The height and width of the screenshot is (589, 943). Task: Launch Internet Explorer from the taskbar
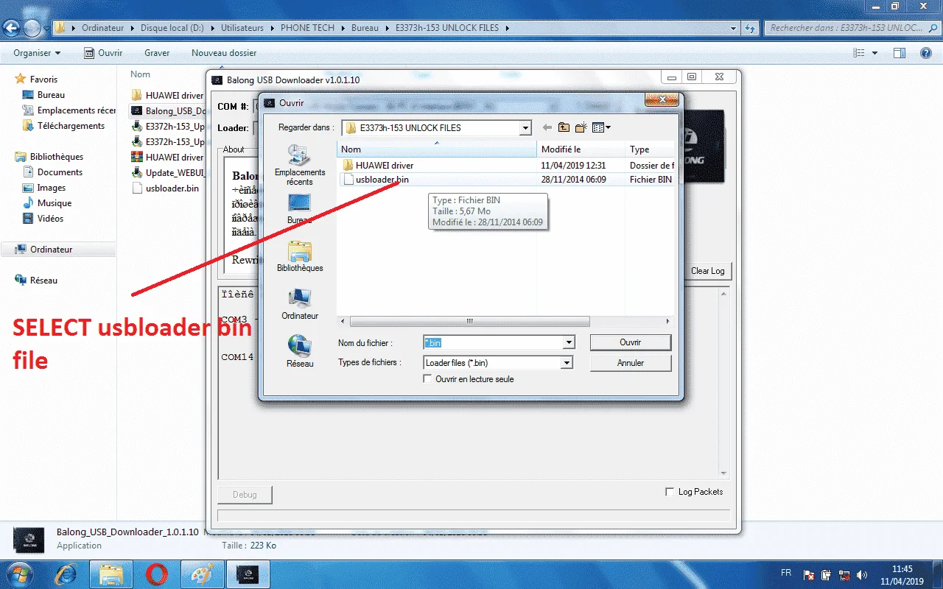click(x=66, y=574)
